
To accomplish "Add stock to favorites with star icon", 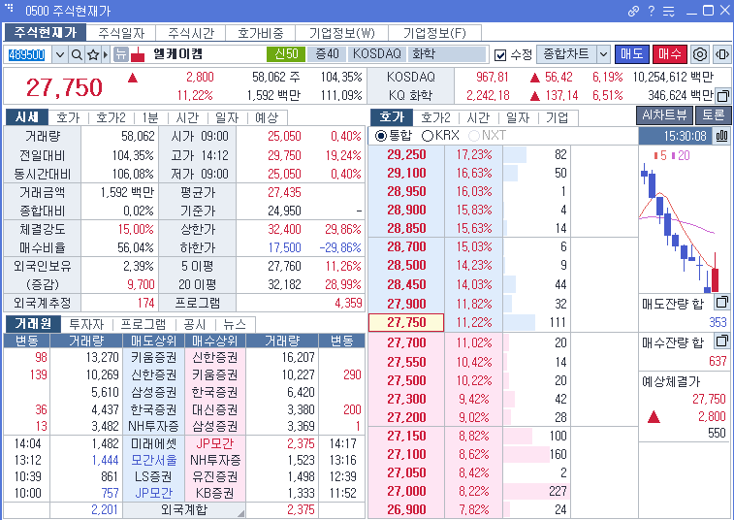I will [93, 54].
